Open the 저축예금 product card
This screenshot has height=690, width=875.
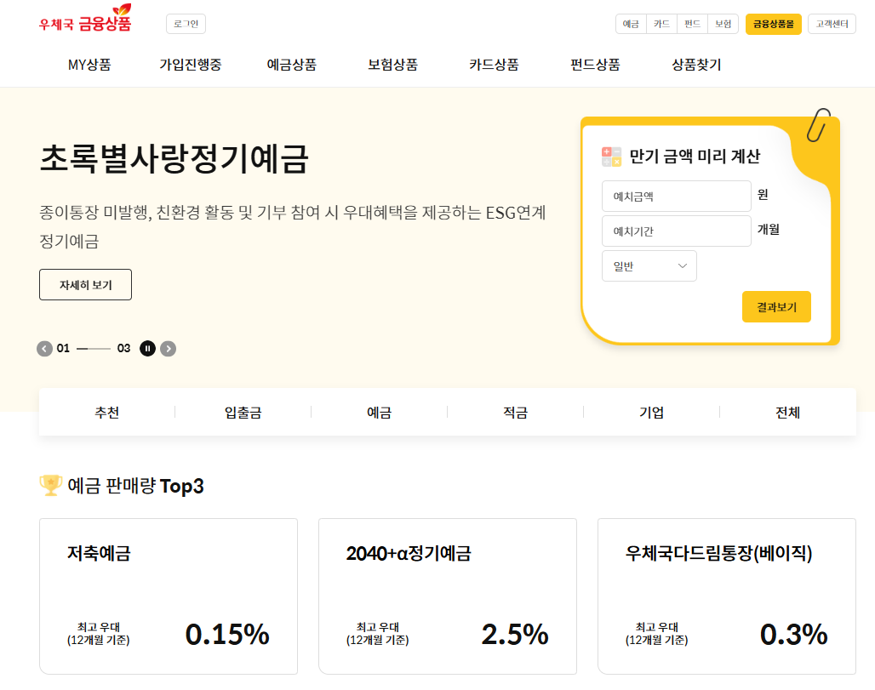(169, 596)
